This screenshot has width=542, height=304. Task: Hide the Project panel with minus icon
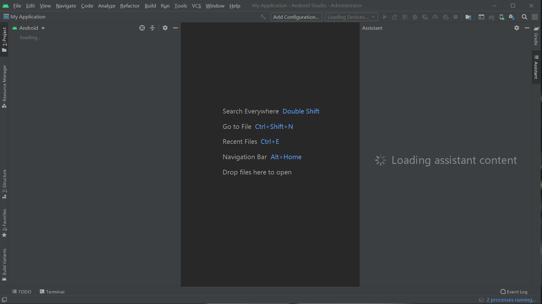[x=175, y=28]
